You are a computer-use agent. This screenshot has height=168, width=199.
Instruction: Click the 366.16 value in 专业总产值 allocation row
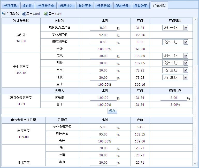click(x=140, y=35)
